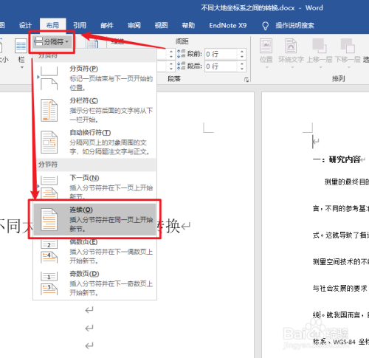The image size is (369, 358).
Task: Click the 段后 spacing icon
Action: click(x=182, y=66)
